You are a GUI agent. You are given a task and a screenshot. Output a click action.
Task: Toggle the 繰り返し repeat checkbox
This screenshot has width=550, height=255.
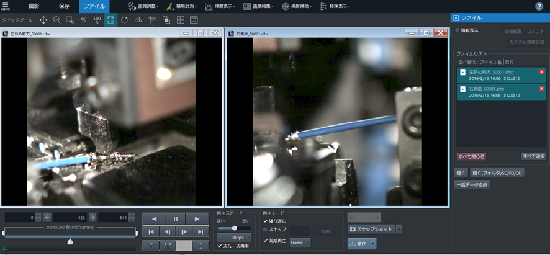[266, 221]
